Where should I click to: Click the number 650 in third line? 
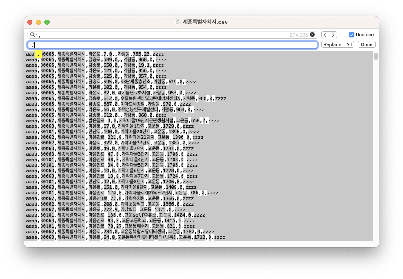(x=108, y=65)
